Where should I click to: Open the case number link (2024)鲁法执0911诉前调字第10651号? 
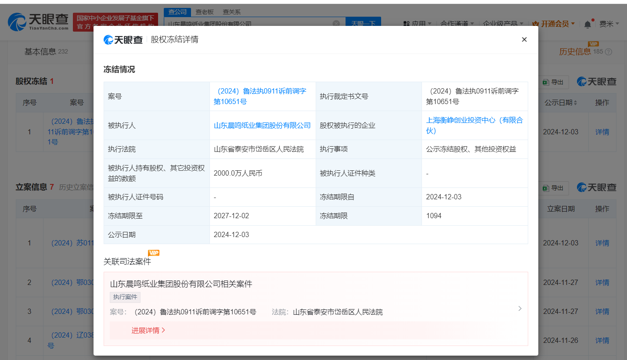click(x=259, y=96)
